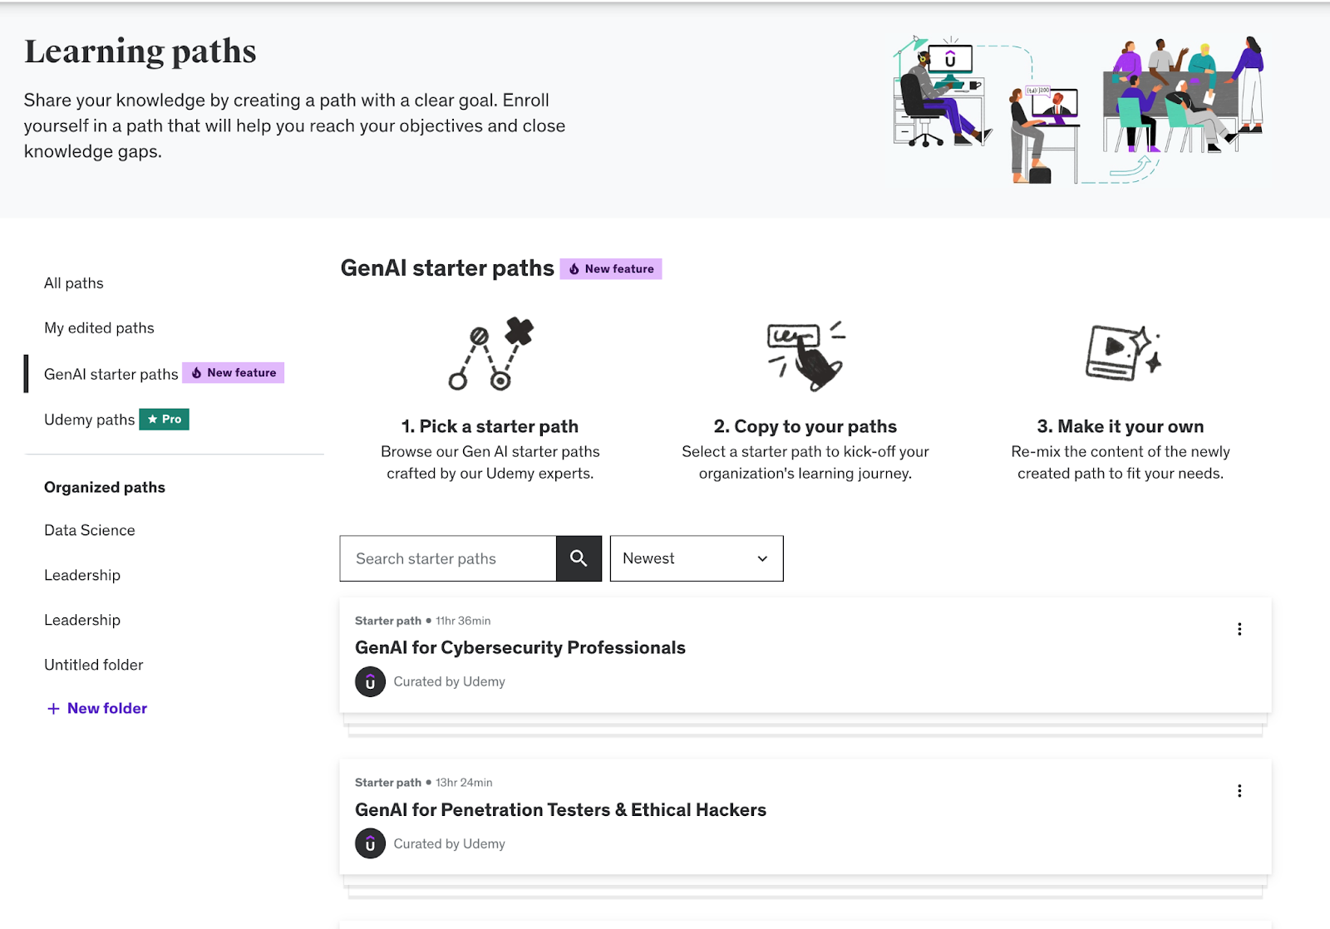Click the plus icon beside New folder
Screen dimensions: 1330x929
pyautogui.click(x=53, y=709)
